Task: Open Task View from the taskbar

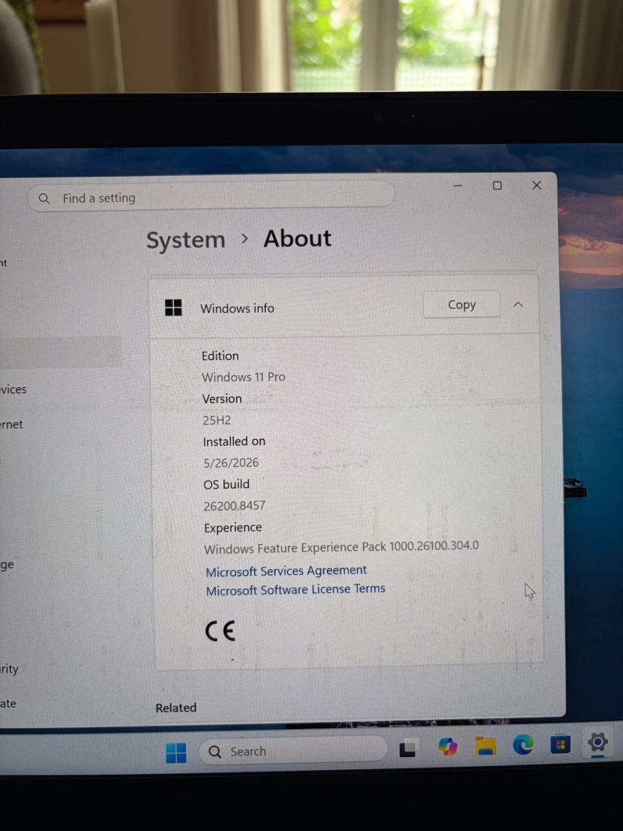Action: 408,749
